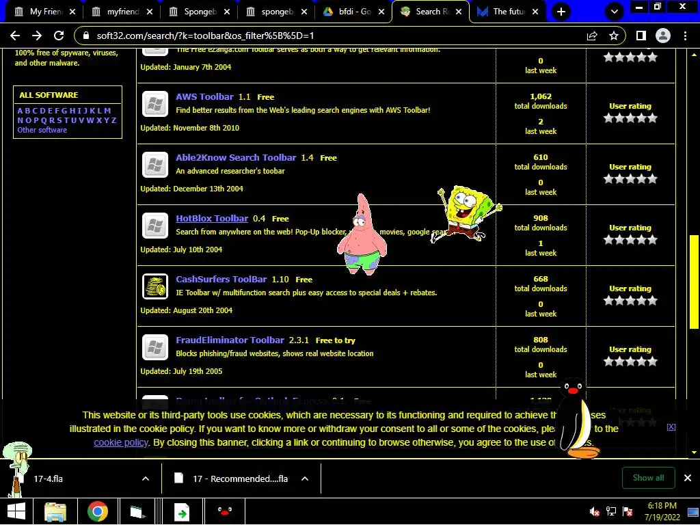The image size is (700, 525).
Task: Open the cookie policy link
Action: [120, 442]
